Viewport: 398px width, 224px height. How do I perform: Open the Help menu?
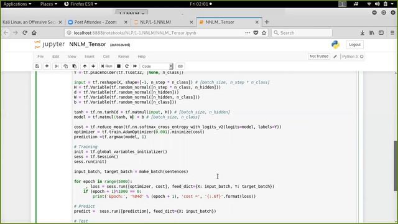tap(141, 57)
